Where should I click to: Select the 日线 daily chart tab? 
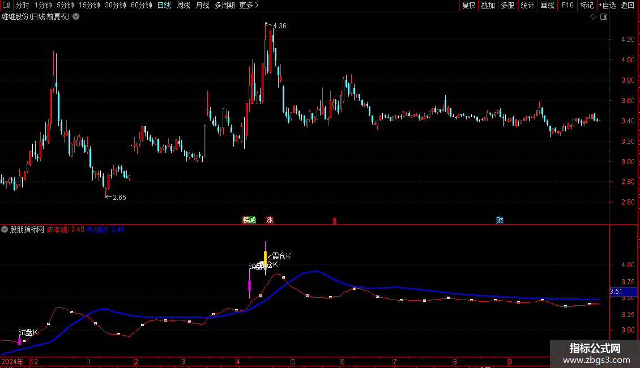point(164,5)
